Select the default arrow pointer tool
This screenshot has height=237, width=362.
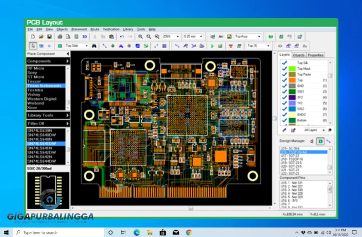pyautogui.click(x=33, y=46)
